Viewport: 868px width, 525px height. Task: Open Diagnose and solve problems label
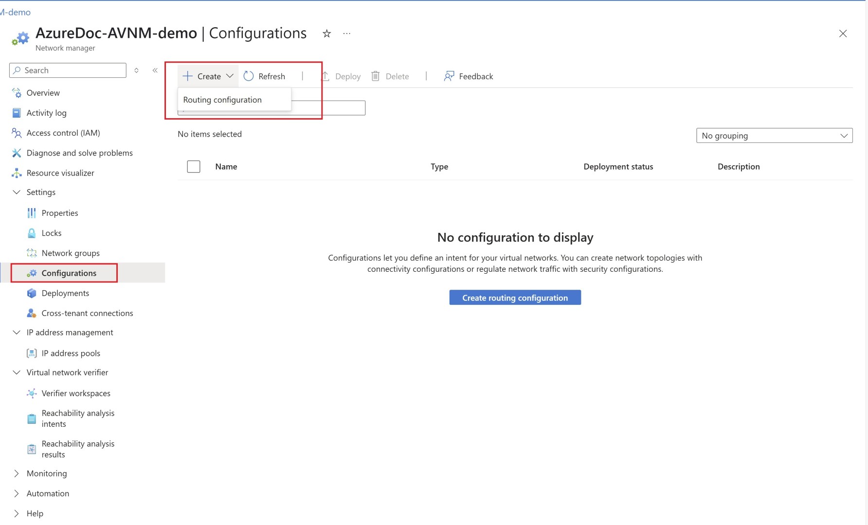pos(80,153)
